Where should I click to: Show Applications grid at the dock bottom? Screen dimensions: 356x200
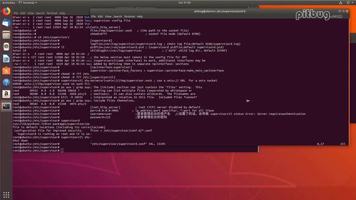pos(6,194)
